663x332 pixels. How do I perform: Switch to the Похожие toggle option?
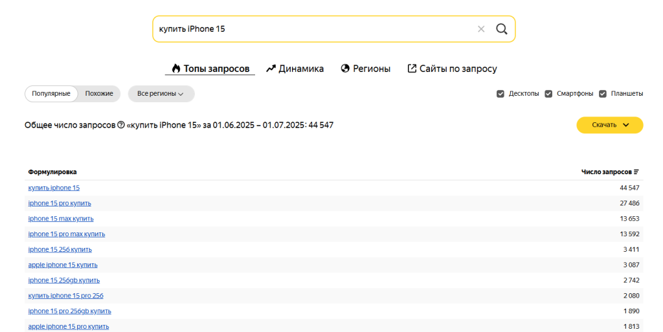(x=99, y=94)
